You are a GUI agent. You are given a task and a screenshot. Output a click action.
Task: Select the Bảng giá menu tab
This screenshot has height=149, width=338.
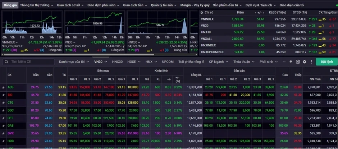(10, 5)
